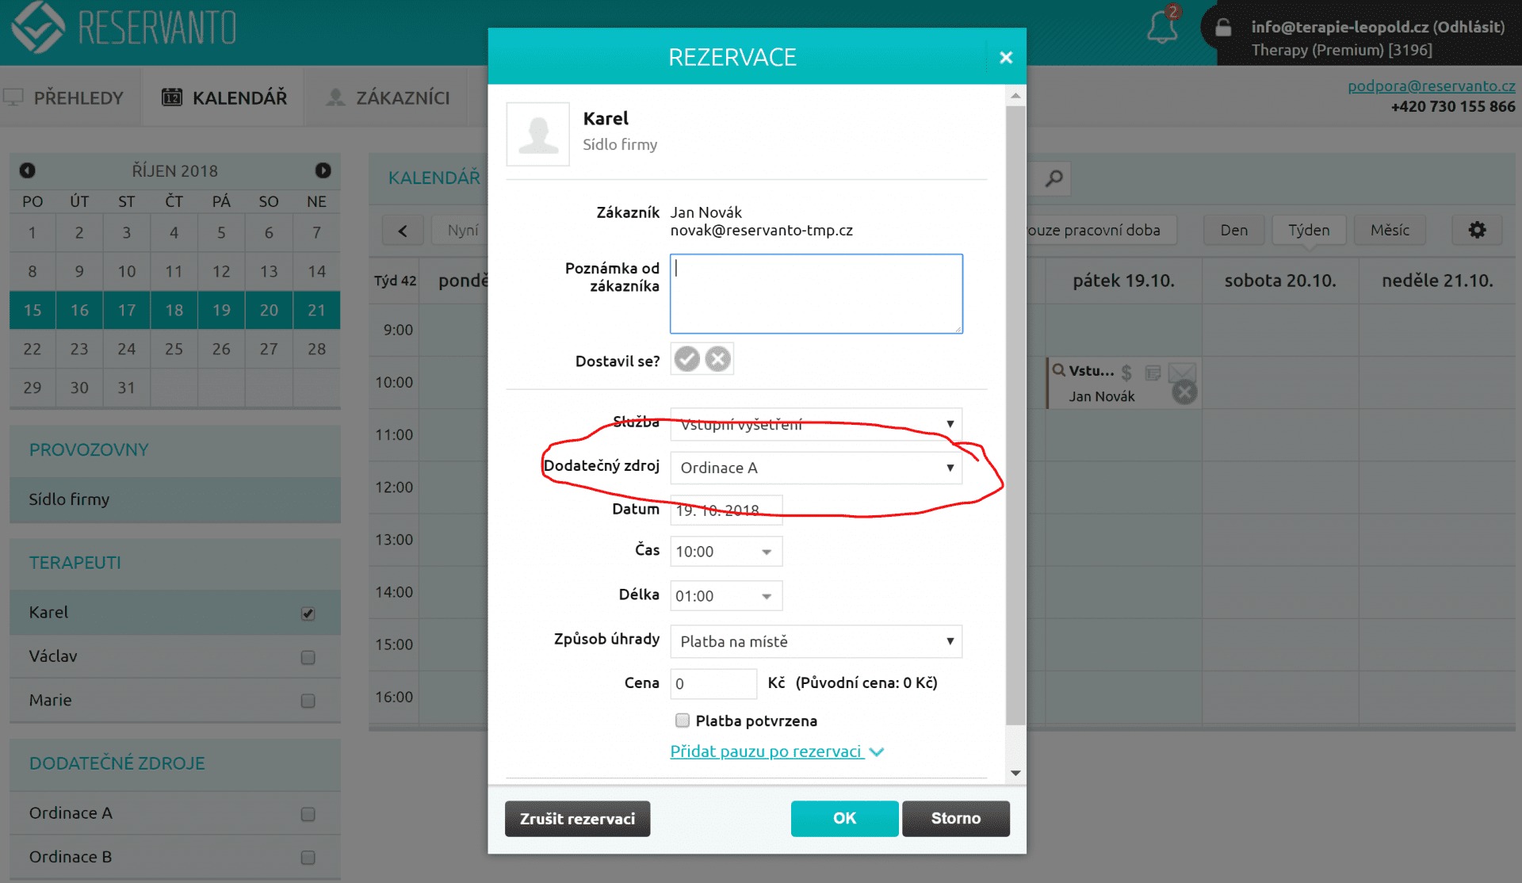Mark customer as arrived with checkmark icon
The height and width of the screenshot is (883, 1522).
click(x=686, y=359)
